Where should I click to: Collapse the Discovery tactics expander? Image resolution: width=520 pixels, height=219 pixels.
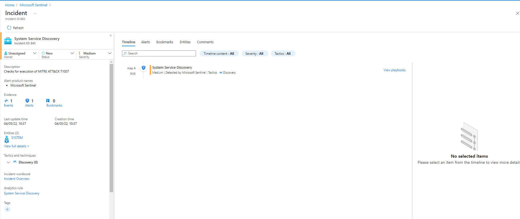[x=8, y=162]
